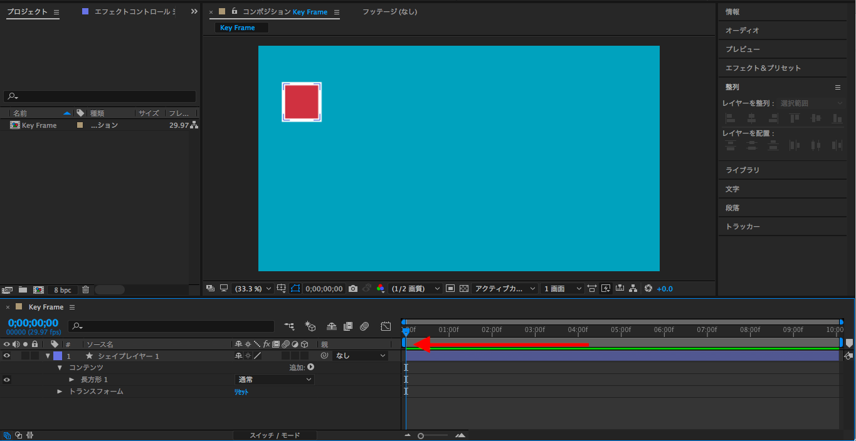The width and height of the screenshot is (856, 441).
Task: Expand the トランスフォーム property group
Action: point(60,392)
